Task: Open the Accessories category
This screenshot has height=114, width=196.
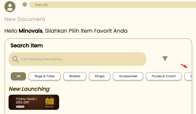Action: [128, 76]
